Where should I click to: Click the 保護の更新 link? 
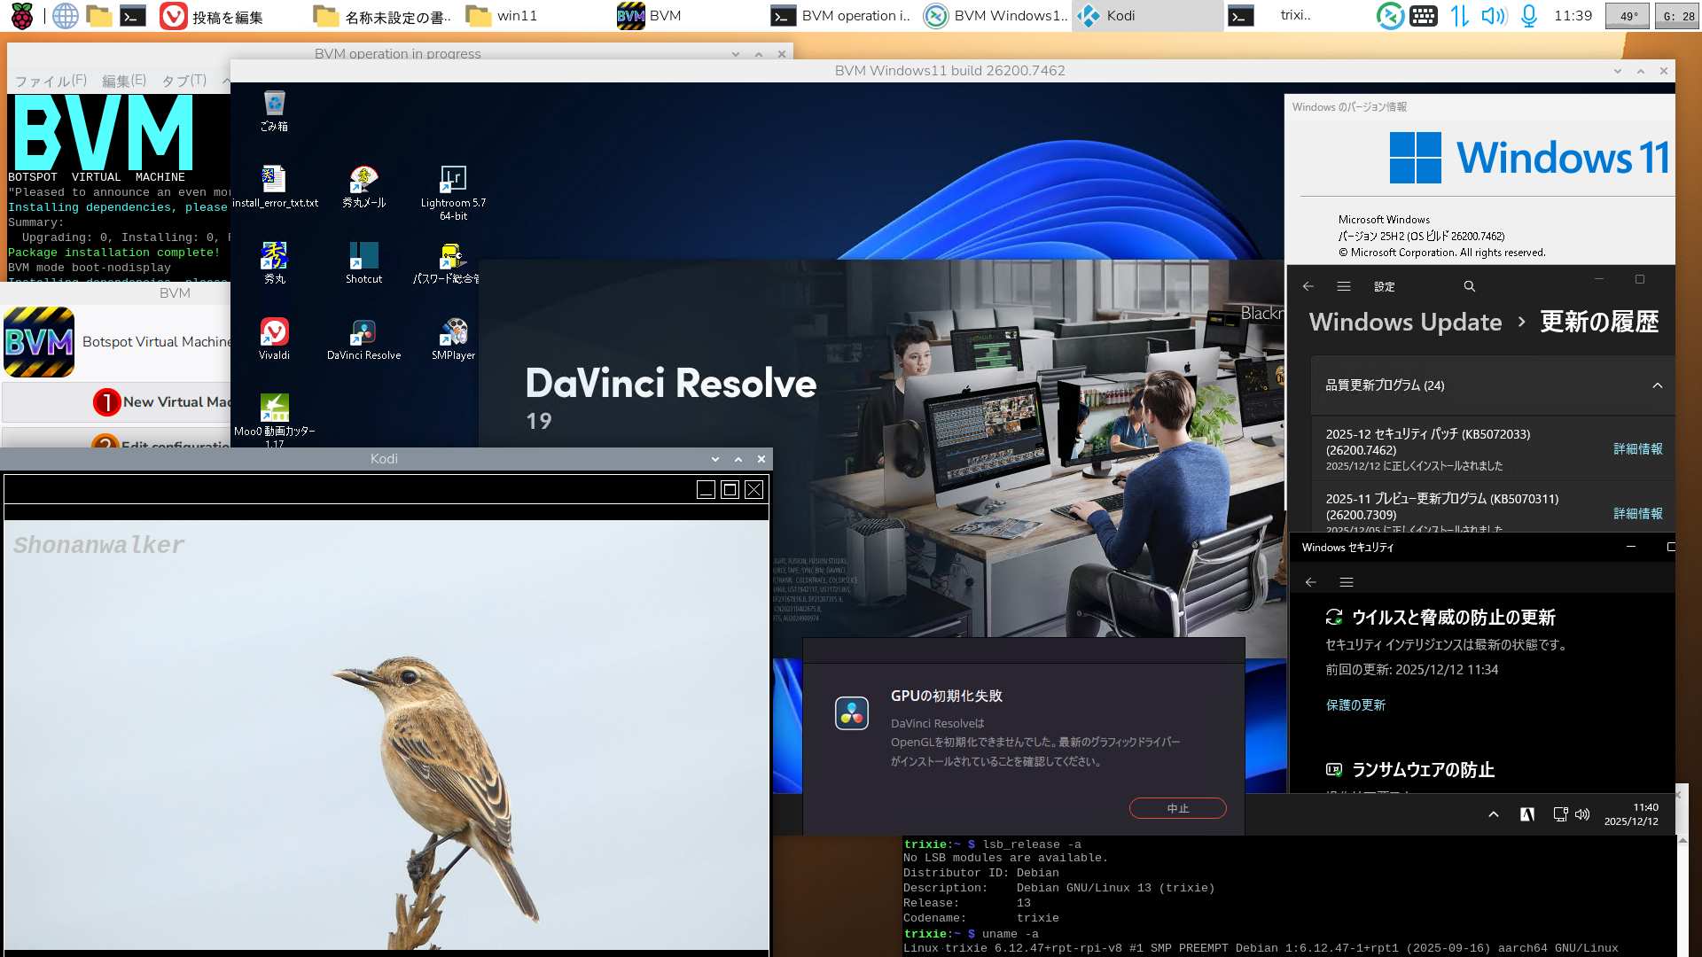1355,705
